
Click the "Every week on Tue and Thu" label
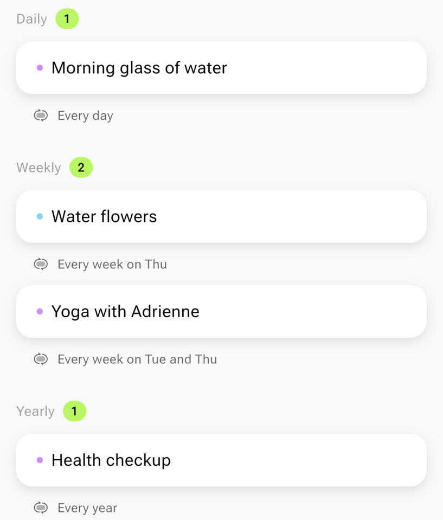click(x=137, y=359)
